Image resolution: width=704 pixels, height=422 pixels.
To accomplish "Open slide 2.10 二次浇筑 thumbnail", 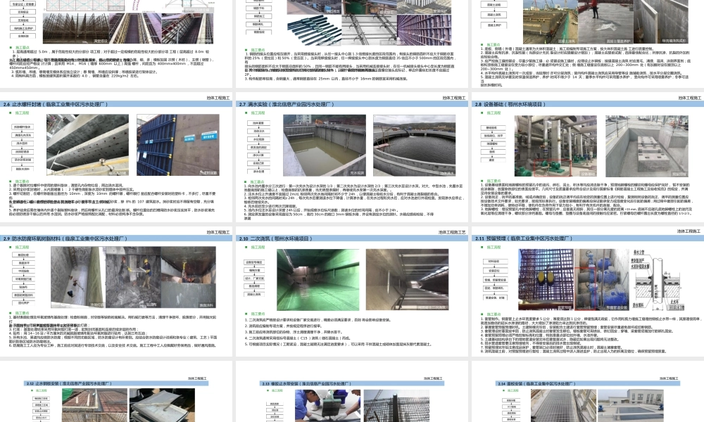I will point(351,291).
